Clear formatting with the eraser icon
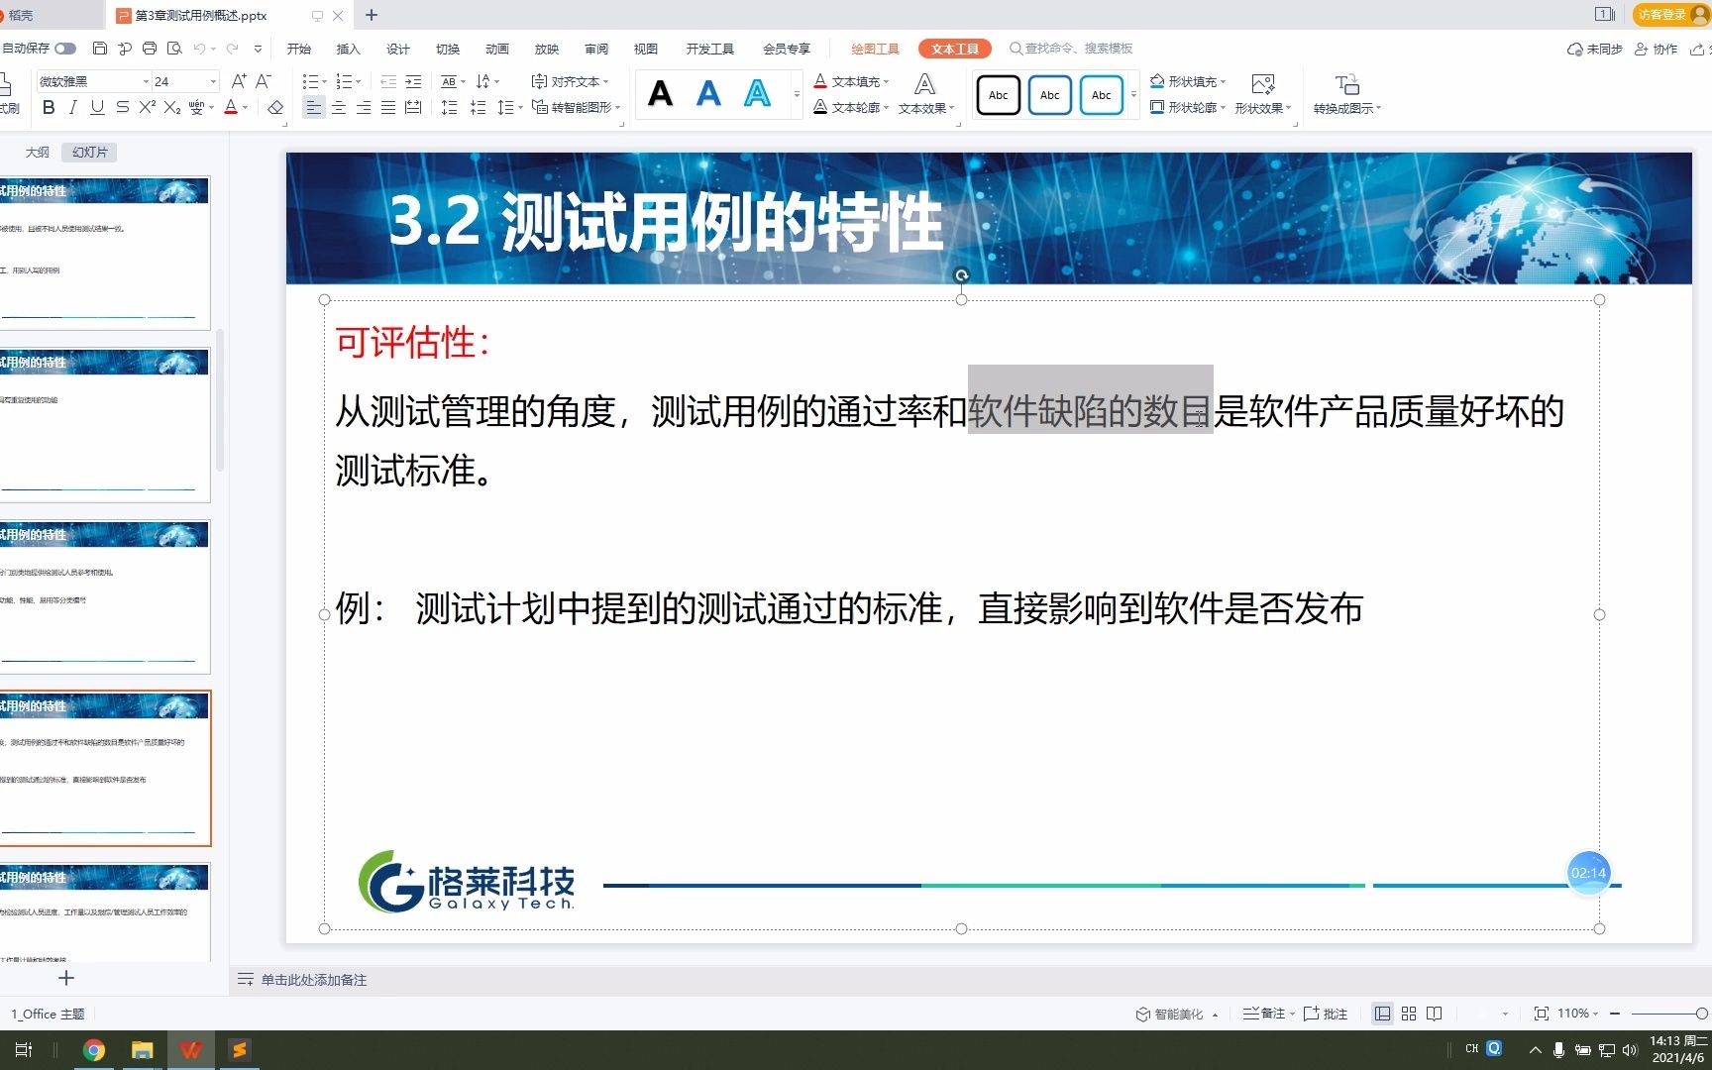Screen dimensions: 1712x1070 (275, 107)
